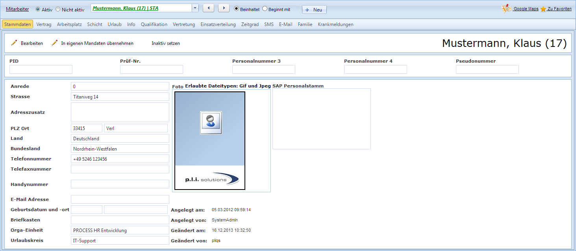Click the Personalnummer 4 field
The image size is (576, 251).
coord(376,69)
